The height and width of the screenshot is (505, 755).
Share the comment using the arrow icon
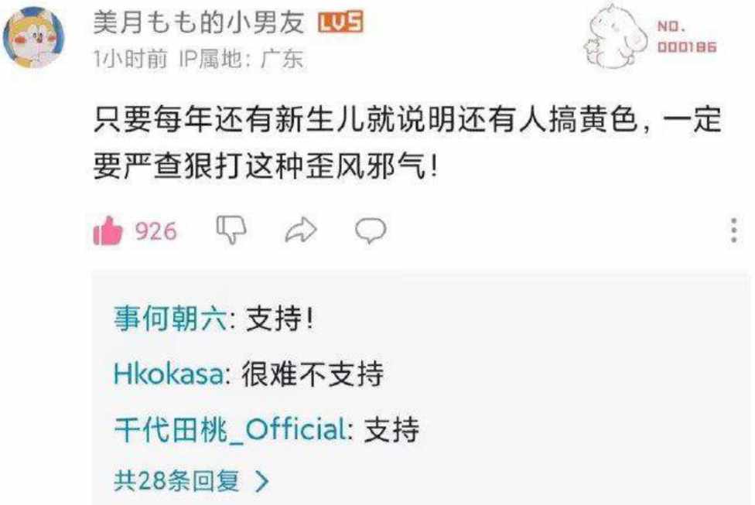(x=301, y=230)
